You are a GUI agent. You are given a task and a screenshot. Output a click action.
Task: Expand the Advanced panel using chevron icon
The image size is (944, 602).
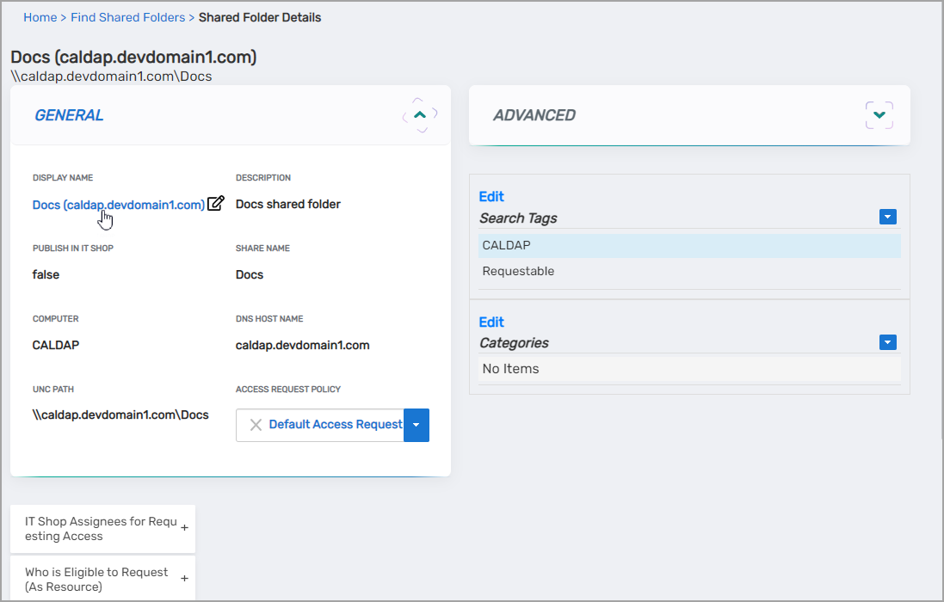879,114
